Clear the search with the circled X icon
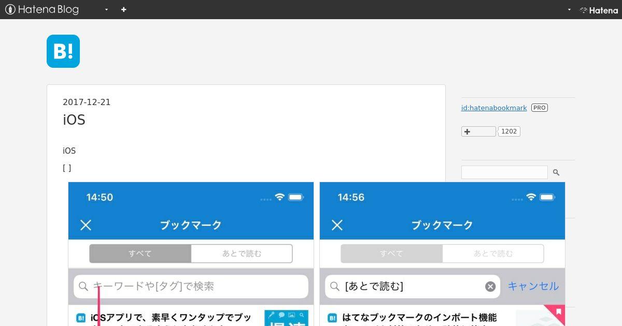The height and width of the screenshot is (326, 622). (x=490, y=287)
